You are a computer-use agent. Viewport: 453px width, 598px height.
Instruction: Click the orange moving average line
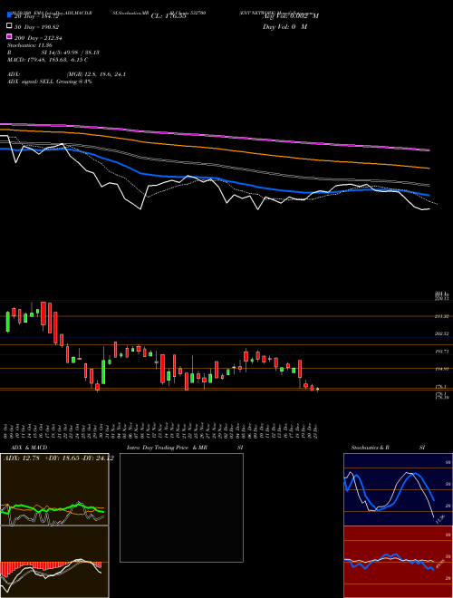[x=214, y=148]
